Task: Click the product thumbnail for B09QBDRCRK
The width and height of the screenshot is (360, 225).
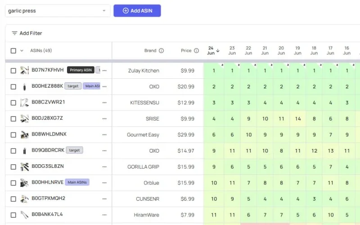Action: tap(24, 151)
